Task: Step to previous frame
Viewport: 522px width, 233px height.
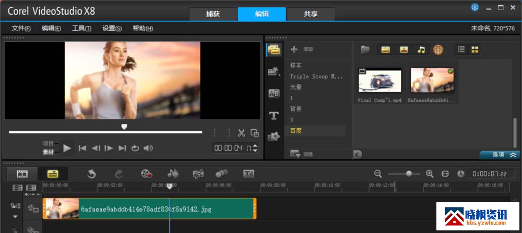Action: [96, 148]
